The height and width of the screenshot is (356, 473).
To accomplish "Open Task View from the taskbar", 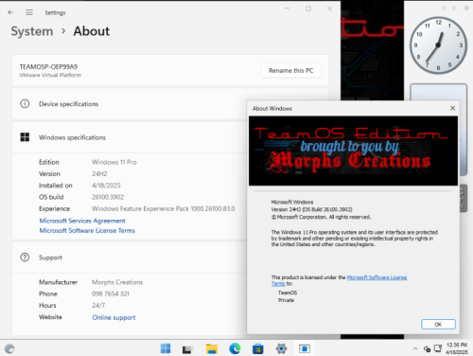I will pyautogui.click(x=187, y=348).
